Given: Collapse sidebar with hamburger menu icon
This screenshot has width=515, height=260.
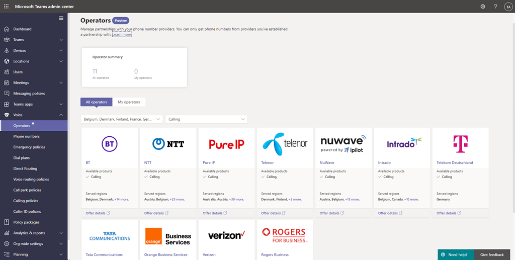Looking at the screenshot, I should coord(61,19).
